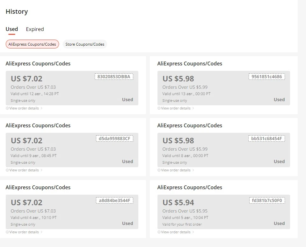The height and width of the screenshot is (247, 306).
Task: Click info icon under coupon 9561851c4686
Action: pyautogui.click(x=159, y=108)
